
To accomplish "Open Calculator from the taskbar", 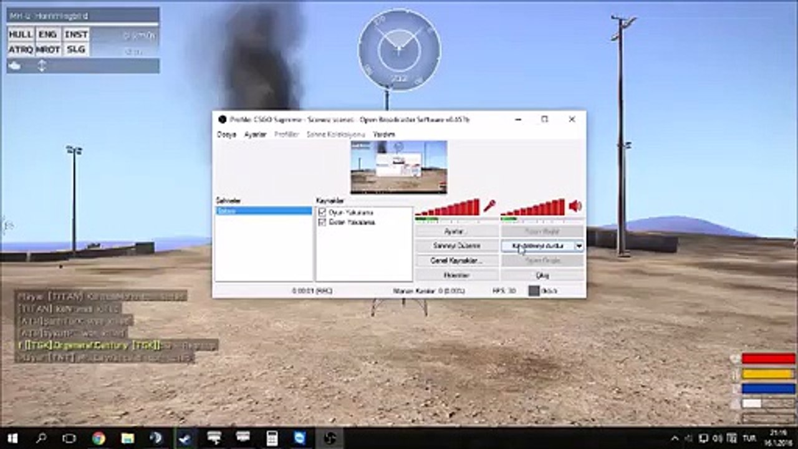I will [x=272, y=438].
